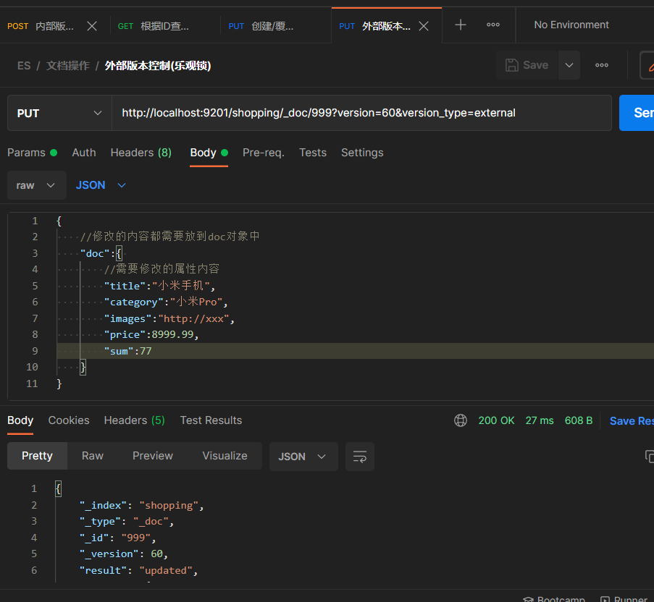Select the POST 内部版 request tab
Screen dimensions: 654x602
[41, 26]
